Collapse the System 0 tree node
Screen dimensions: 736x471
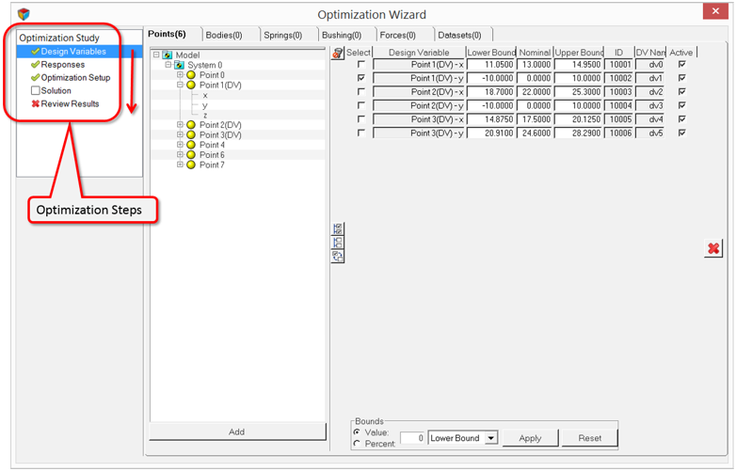168,65
